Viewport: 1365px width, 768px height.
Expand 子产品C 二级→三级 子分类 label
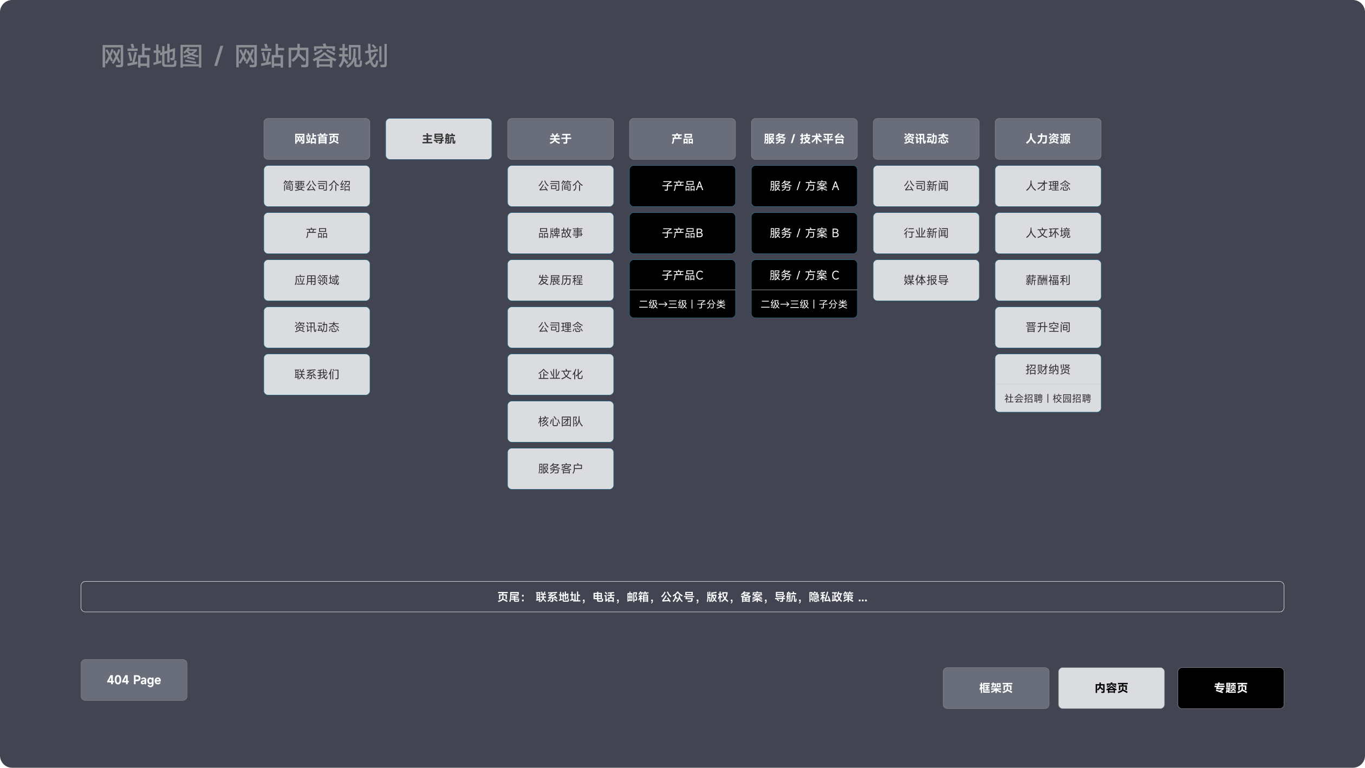tap(682, 304)
